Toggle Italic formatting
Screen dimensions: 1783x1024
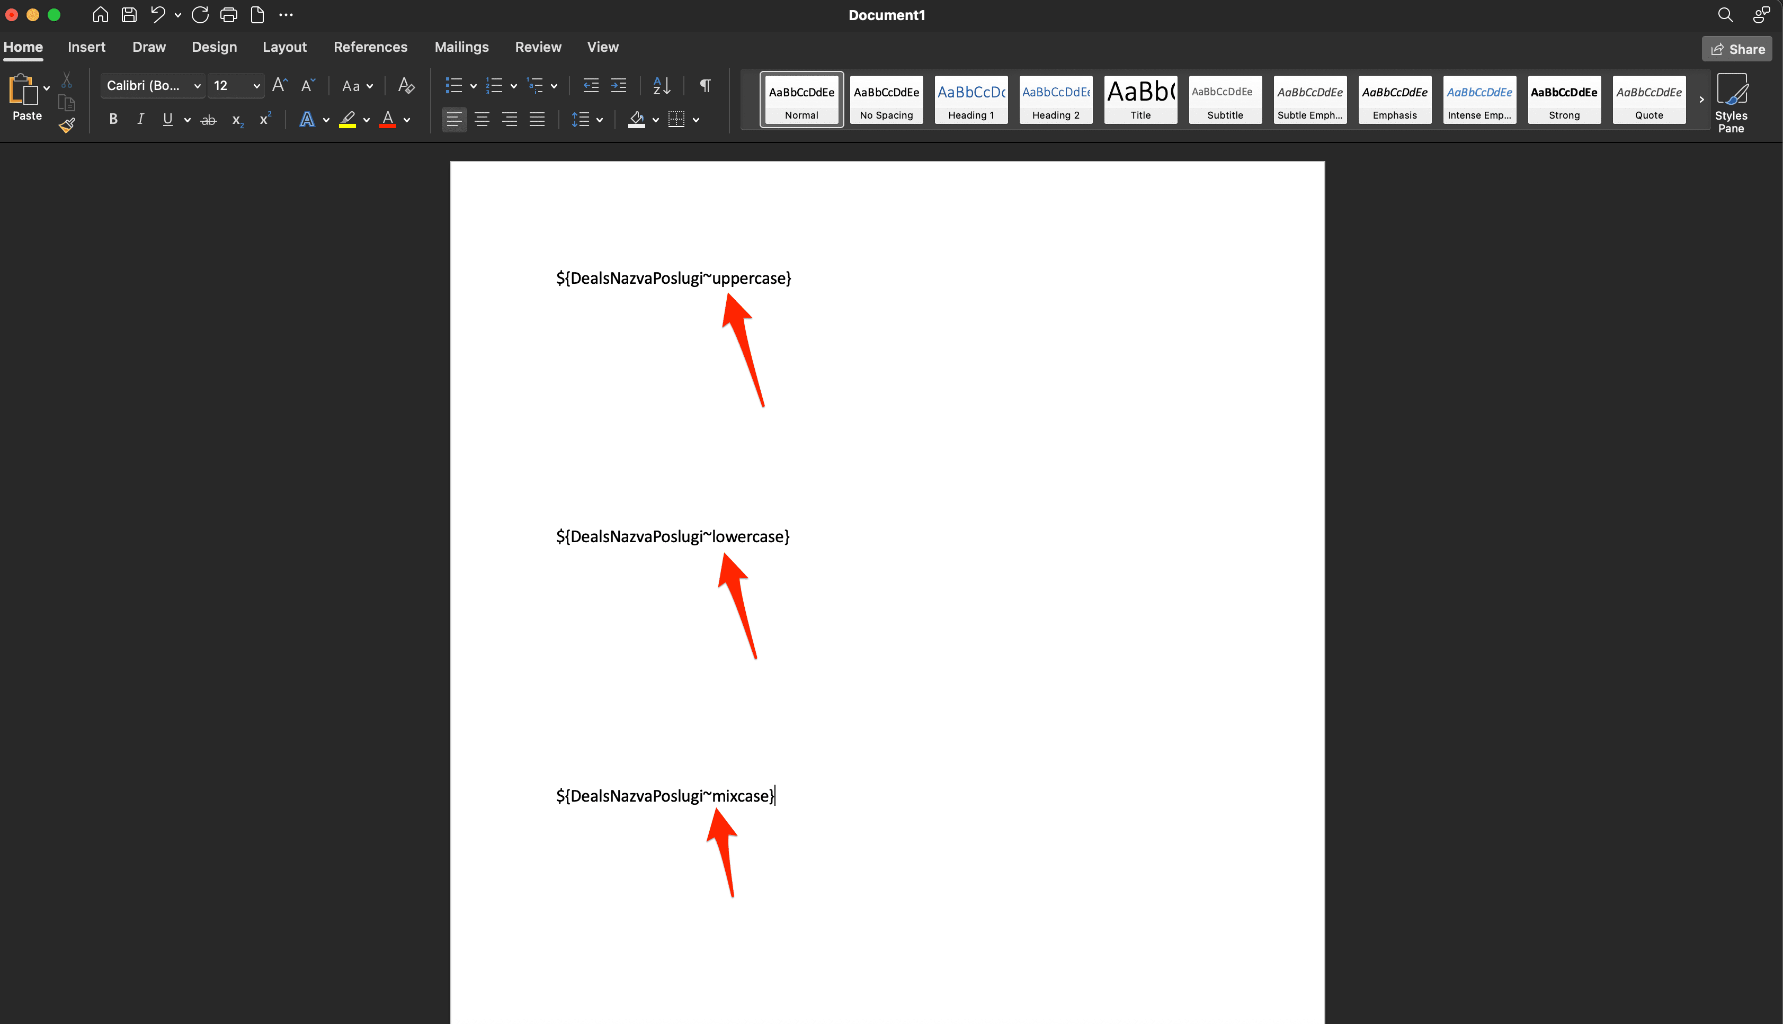140,120
